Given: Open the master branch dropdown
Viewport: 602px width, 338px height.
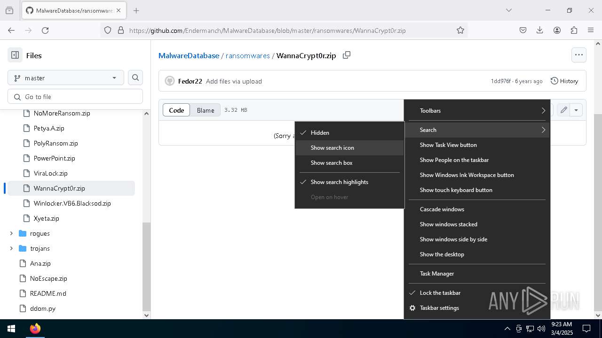Looking at the screenshot, I should point(66,78).
